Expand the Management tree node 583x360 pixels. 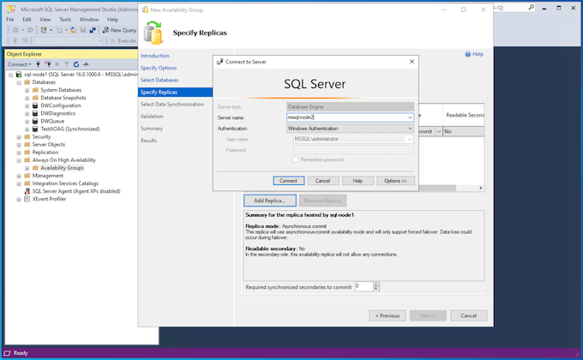[19, 177]
